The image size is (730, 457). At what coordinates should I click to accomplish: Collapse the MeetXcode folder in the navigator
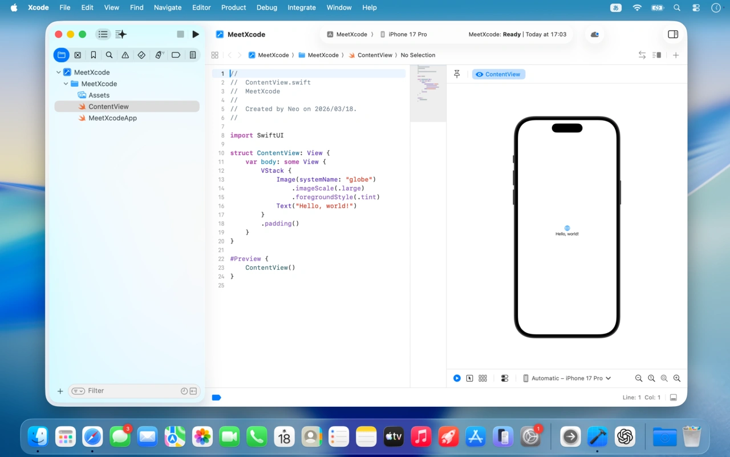click(66, 83)
